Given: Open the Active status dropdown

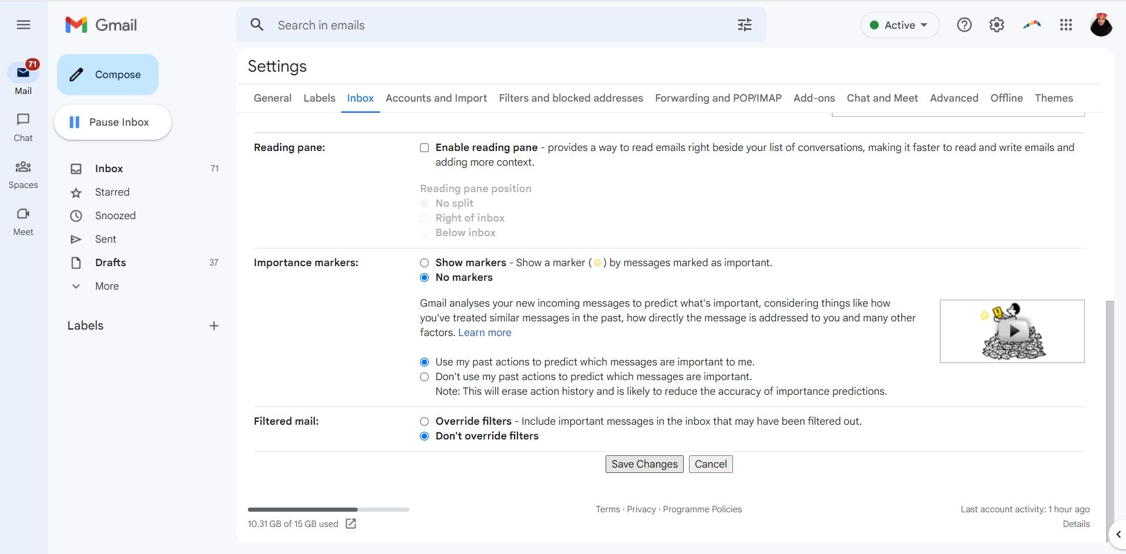Looking at the screenshot, I should click(x=899, y=25).
